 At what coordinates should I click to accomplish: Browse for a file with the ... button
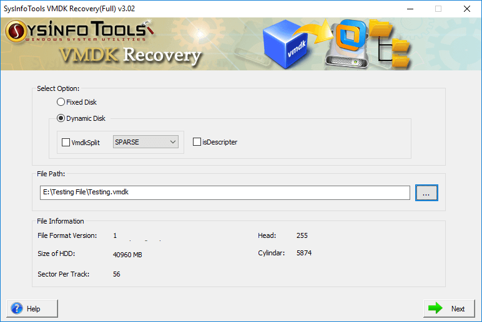pyautogui.click(x=426, y=193)
